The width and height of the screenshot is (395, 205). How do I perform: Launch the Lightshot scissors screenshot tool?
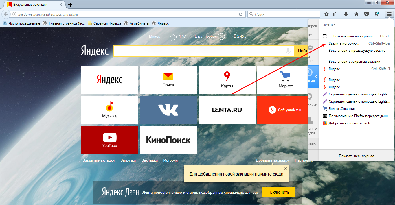click(x=377, y=14)
